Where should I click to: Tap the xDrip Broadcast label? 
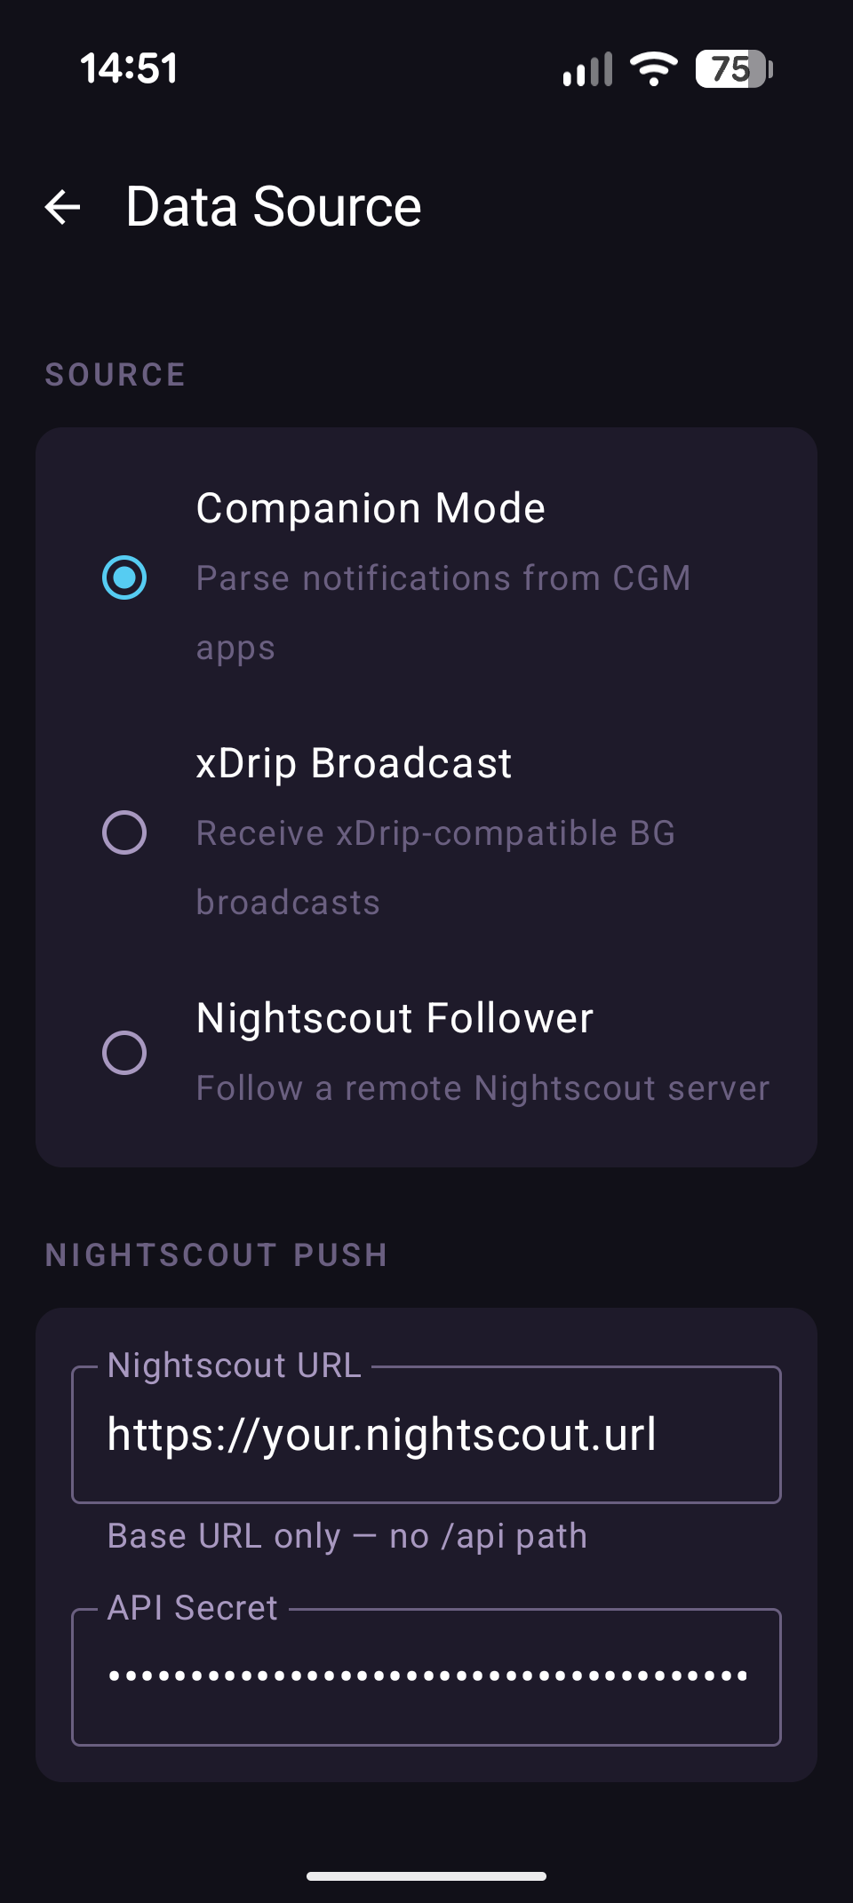[353, 762]
